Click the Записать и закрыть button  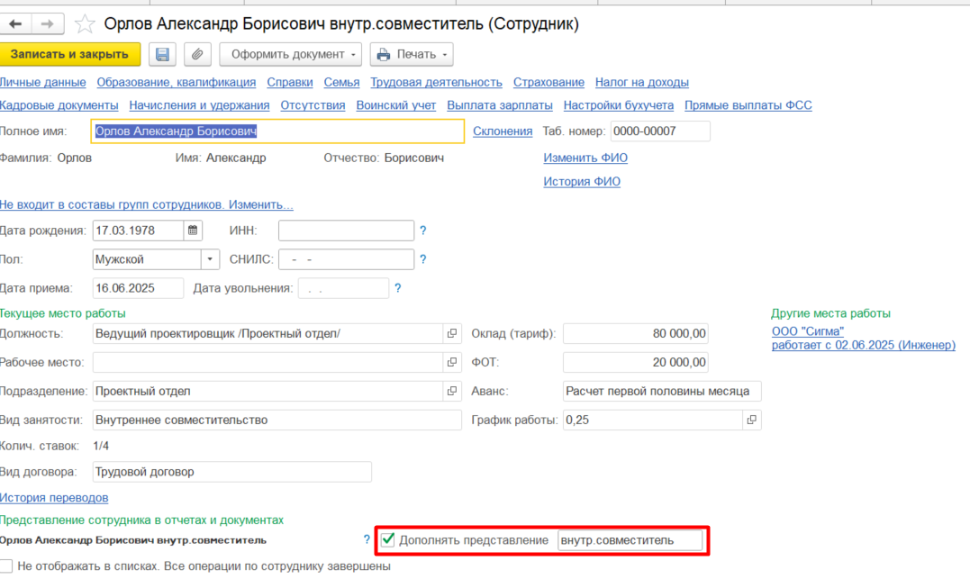[70, 54]
